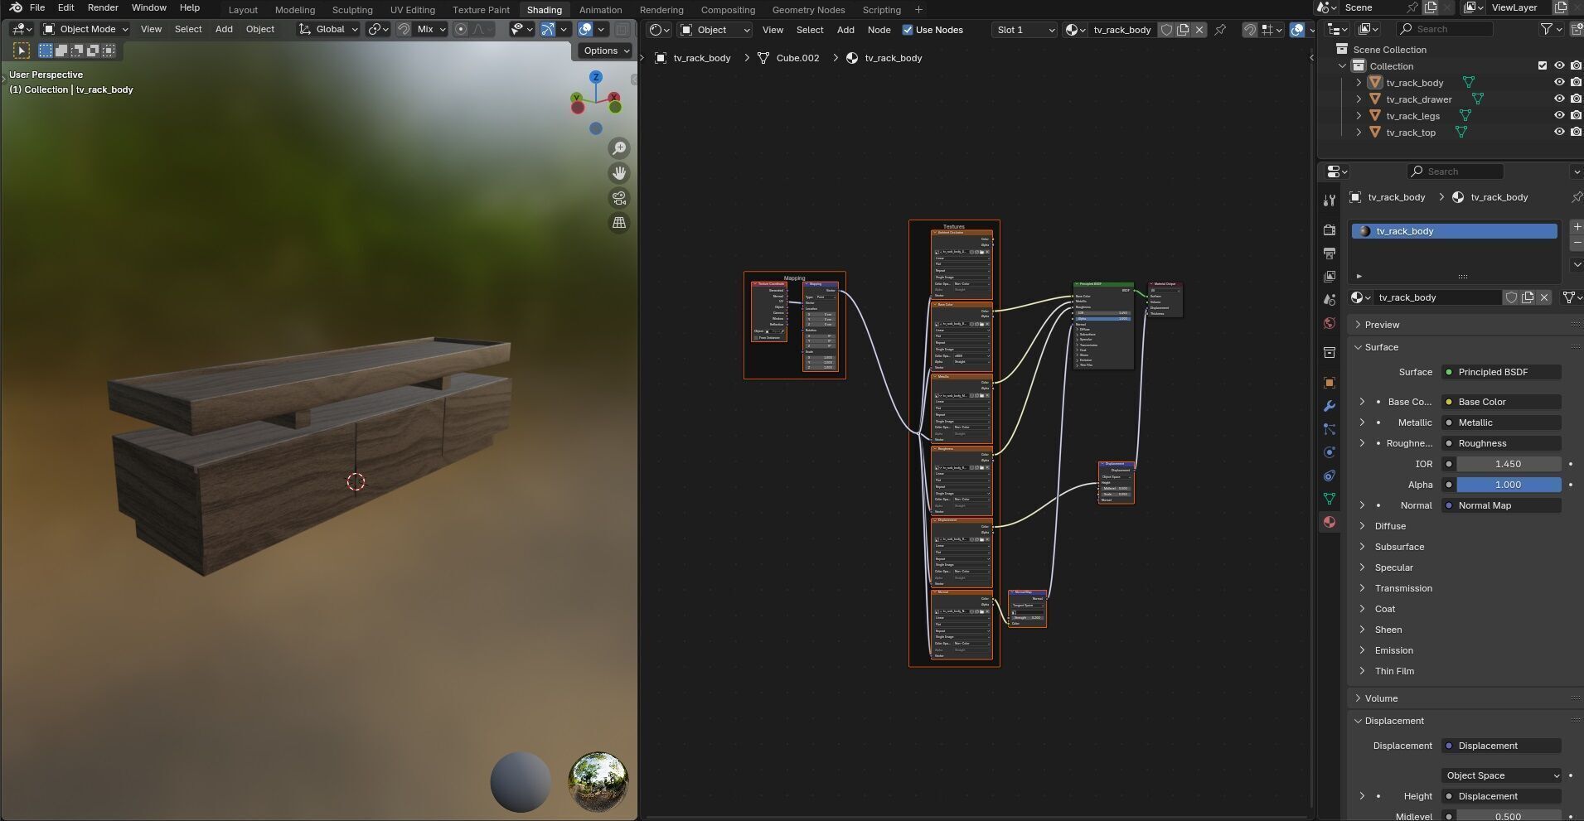Toggle the camera view icon in the viewport

click(619, 198)
